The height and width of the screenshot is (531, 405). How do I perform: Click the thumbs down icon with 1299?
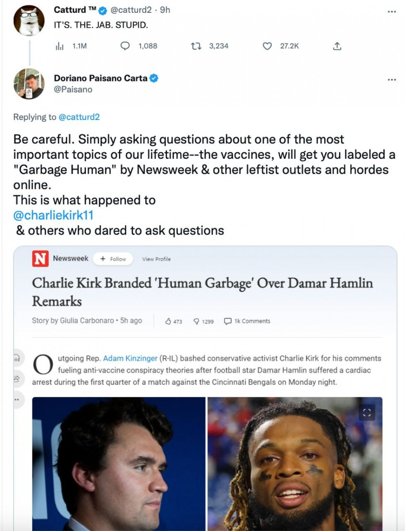click(x=196, y=321)
